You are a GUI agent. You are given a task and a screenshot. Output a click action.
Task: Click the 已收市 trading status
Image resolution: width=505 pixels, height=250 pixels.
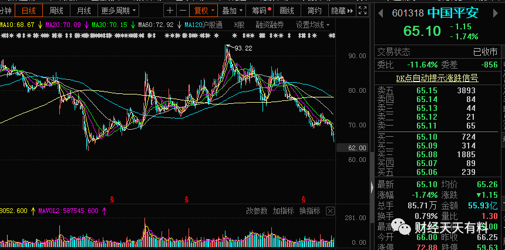(485, 52)
